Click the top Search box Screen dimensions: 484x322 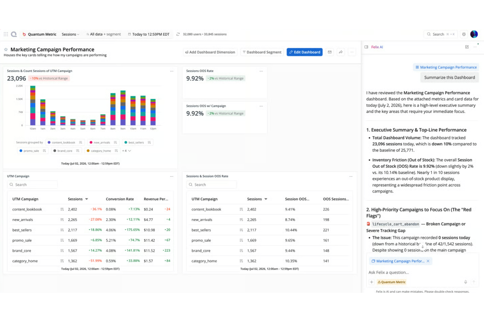click(x=440, y=34)
